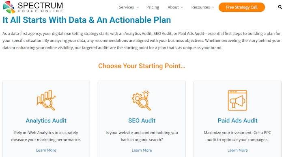
Task: Open the Pricing menu item
Action: (x=153, y=7)
